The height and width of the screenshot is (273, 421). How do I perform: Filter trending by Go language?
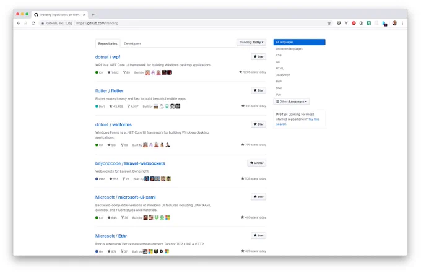[x=277, y=62]
